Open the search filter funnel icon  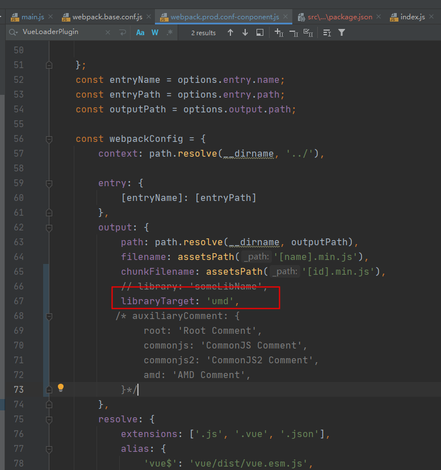pos(342,33)
